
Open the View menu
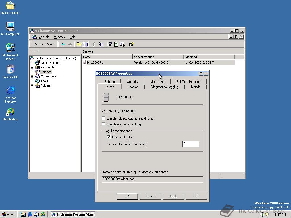(x=50, y=44)
